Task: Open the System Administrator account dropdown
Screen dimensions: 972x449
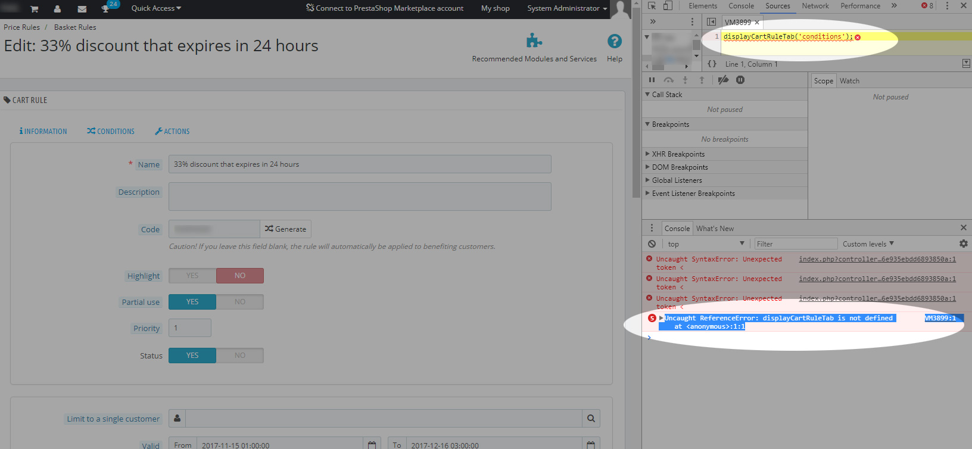Action: (567, 8)
